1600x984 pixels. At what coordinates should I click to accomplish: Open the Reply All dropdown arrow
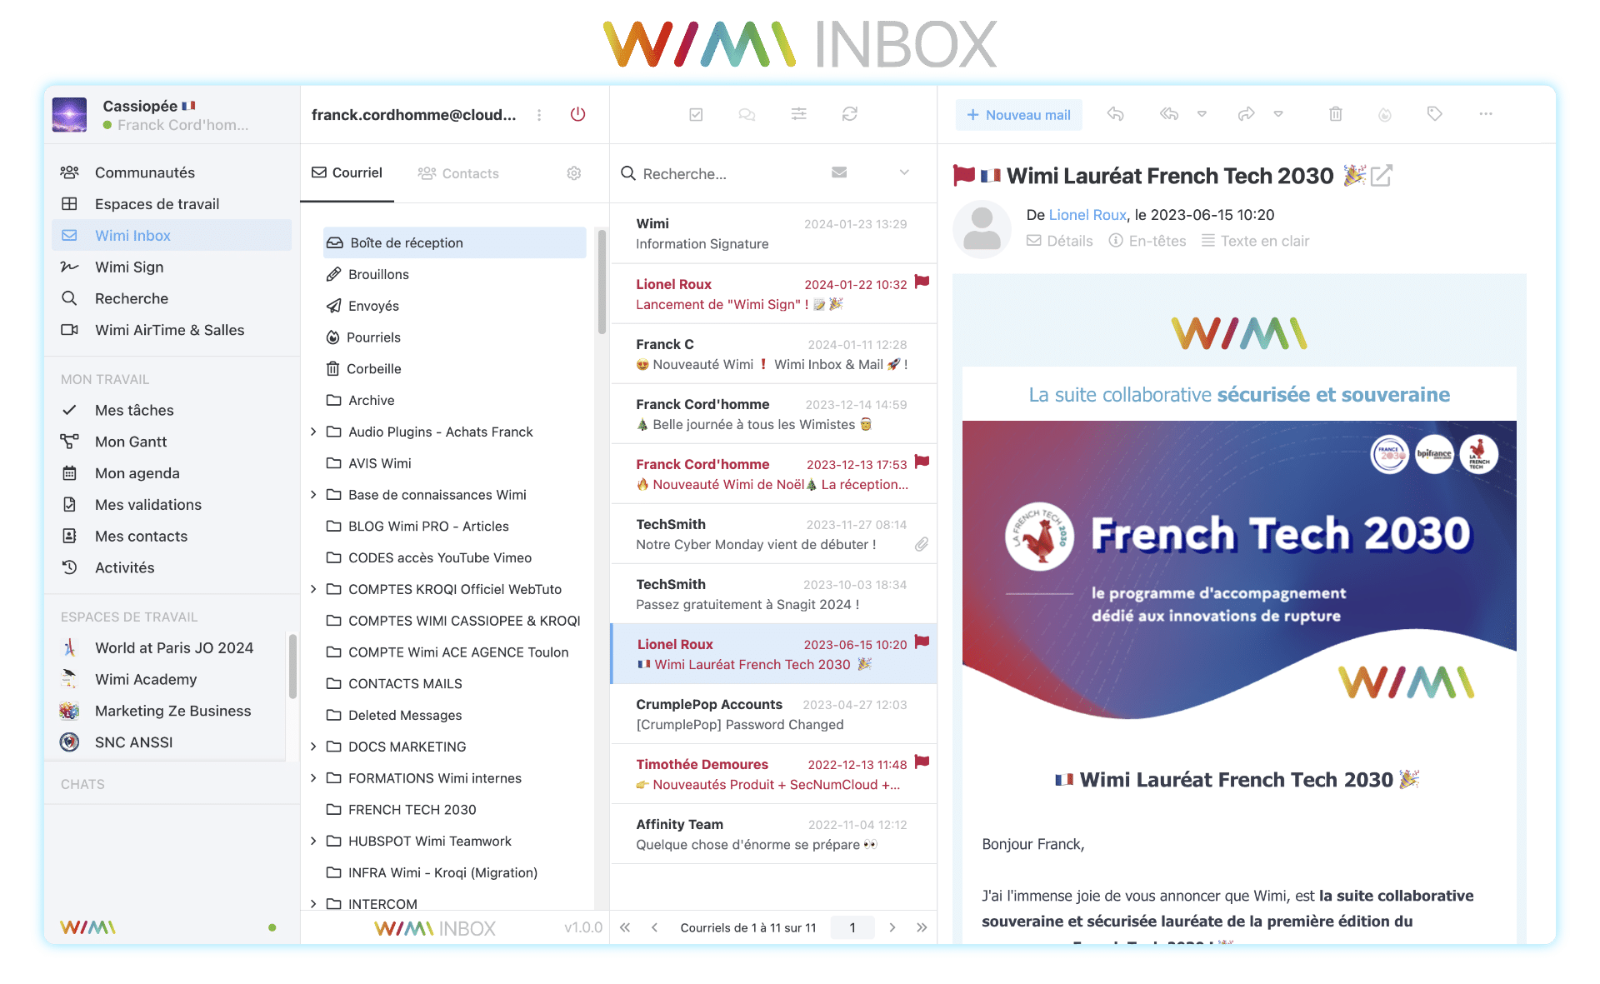pyautogui.click(x=1202, y=114)
